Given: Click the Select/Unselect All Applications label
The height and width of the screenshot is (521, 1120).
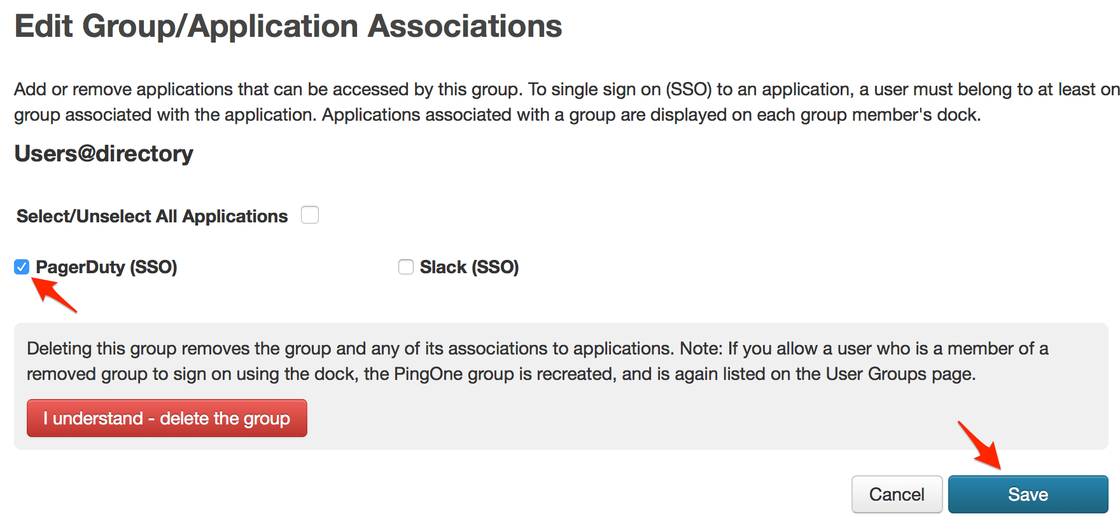Looking at the screenshot, I should tap(152, 216).
